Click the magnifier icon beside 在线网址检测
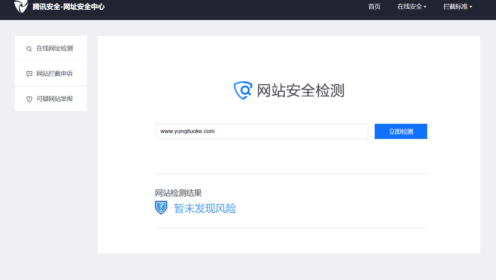496x280 pixels. (29, 49)
